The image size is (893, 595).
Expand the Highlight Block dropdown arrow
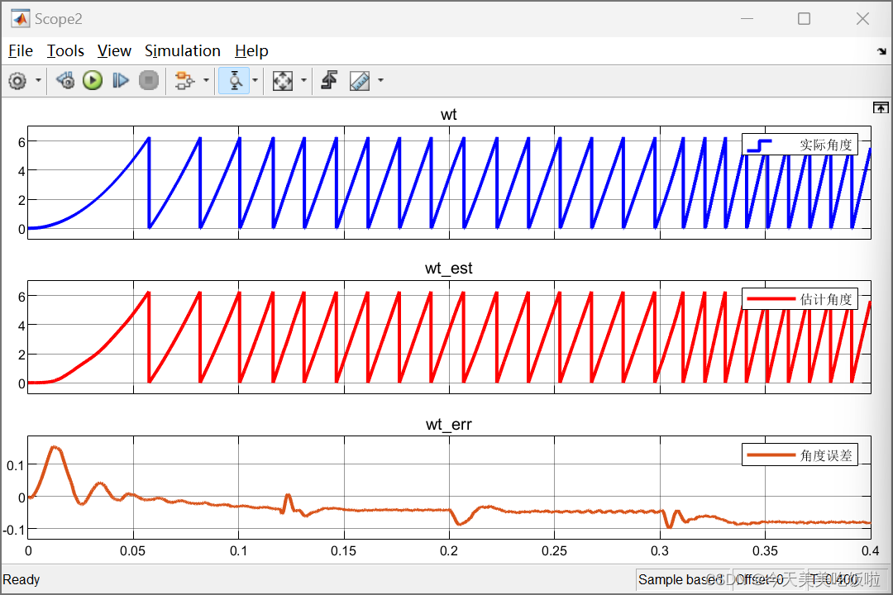(206, 80)
